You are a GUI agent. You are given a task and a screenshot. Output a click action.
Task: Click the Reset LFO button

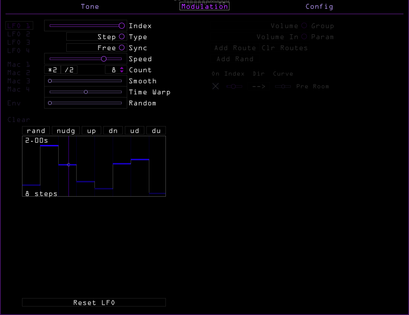point(94,302)
